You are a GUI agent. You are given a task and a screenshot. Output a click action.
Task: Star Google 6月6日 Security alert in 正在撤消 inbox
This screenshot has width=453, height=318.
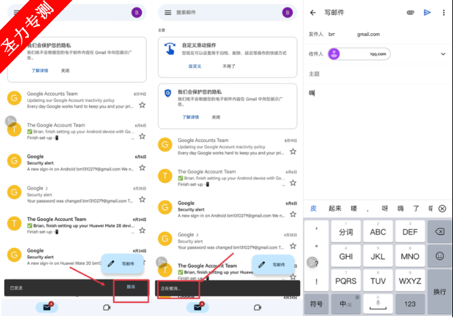pos(293,214)
